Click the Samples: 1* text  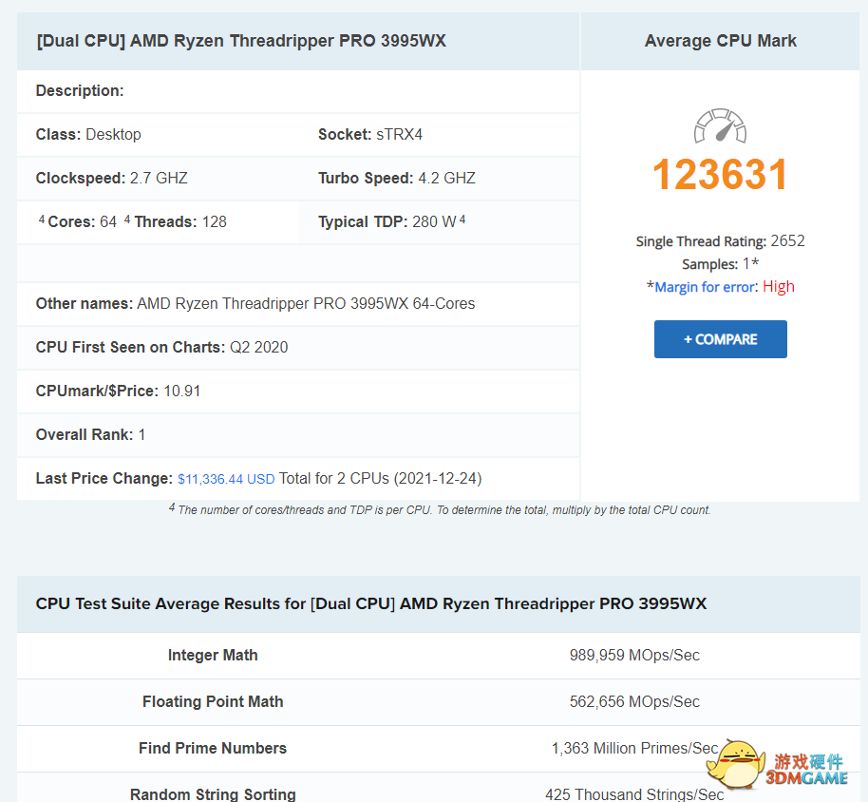pyautogui.click(x=720, y=263)
